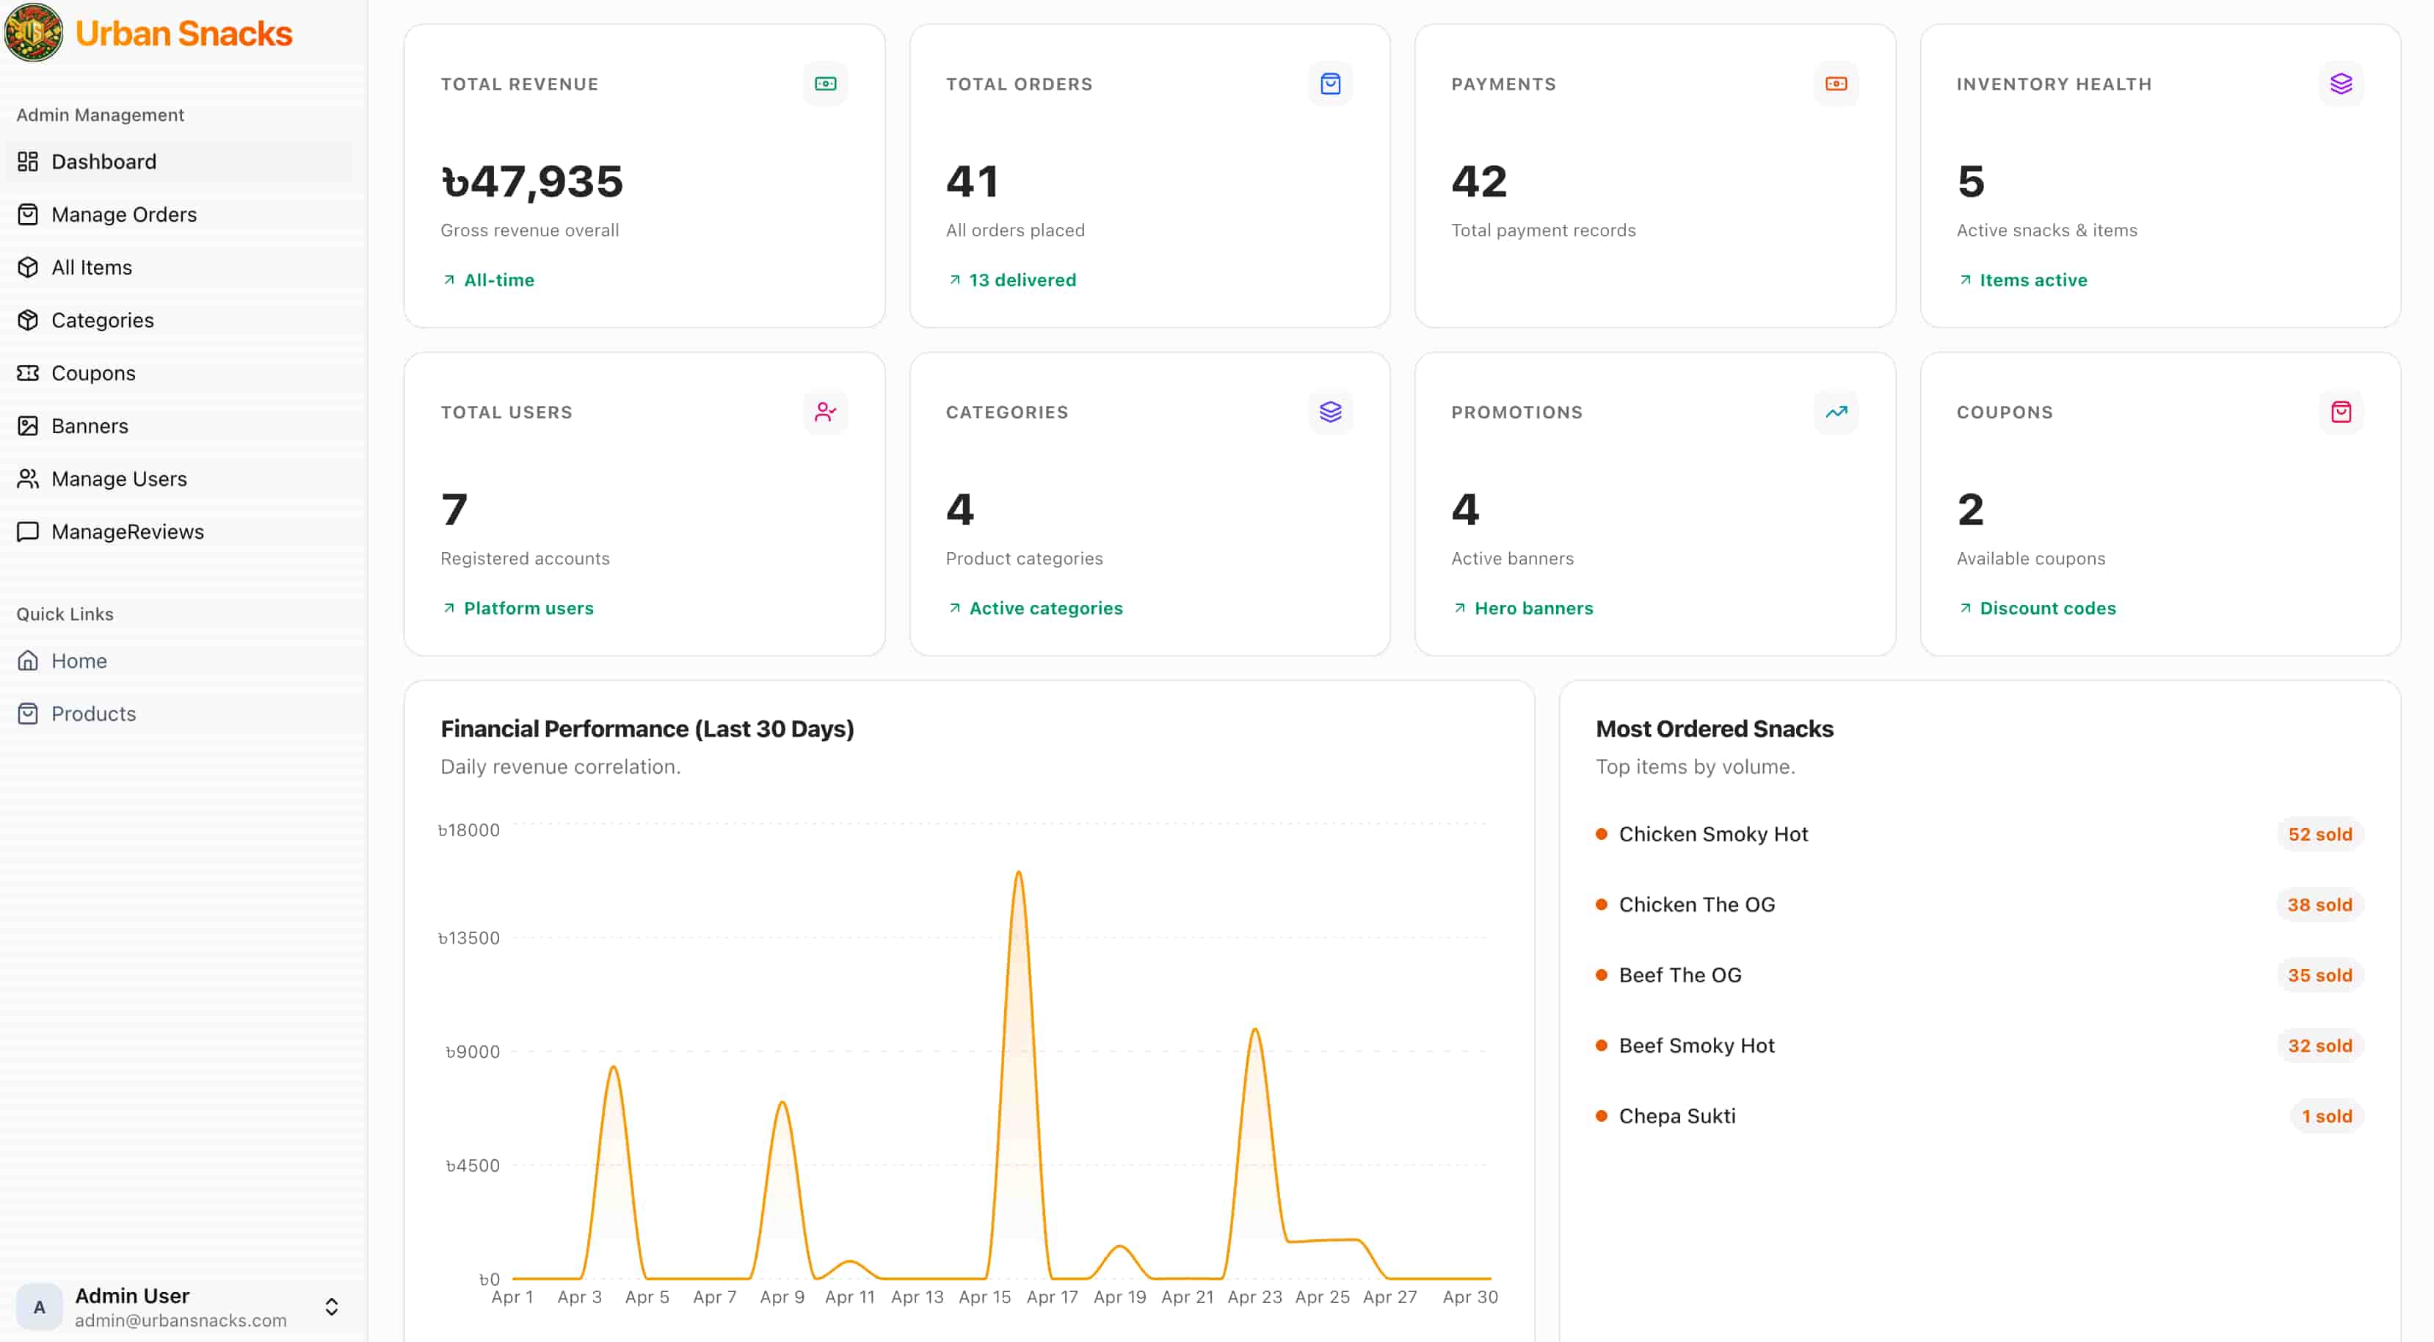Select the Chepa Sukti row
This screenshot has width=2434, height=1342.
tap(1980, 1116)
